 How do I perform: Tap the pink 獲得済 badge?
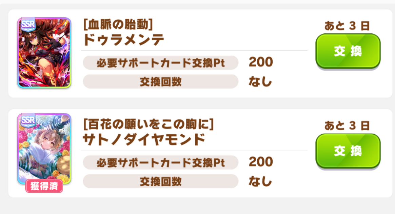coord(44,186)
